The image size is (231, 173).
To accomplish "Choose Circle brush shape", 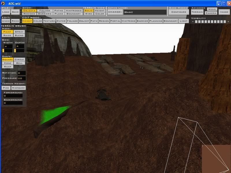I will [19, 59].
